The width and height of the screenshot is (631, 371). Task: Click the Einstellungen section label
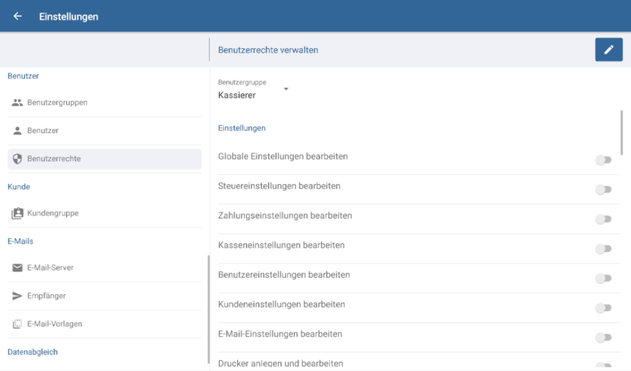coord(240,128)
